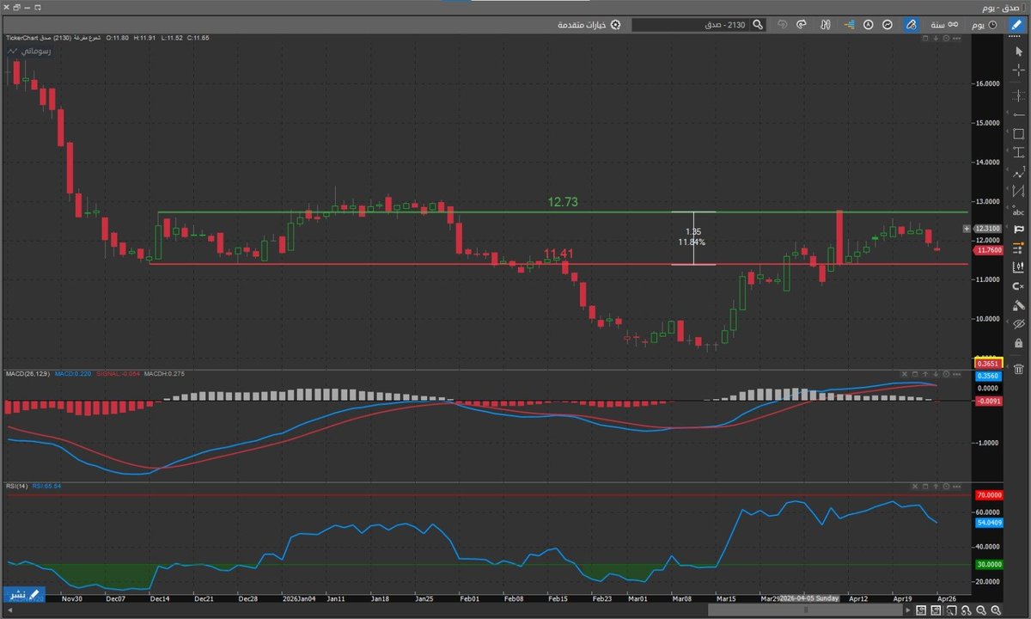Viewport: 1031px width, 619px height.
Task: Select the paint fill style tool in sidebar
Action: pos(1018,305)
